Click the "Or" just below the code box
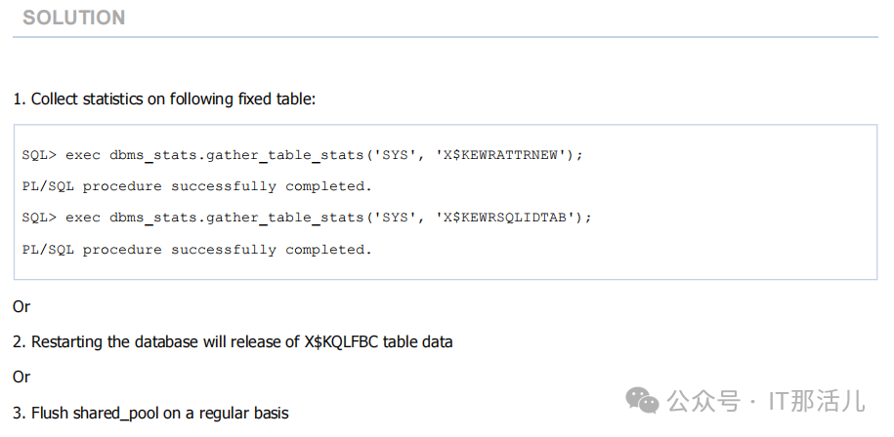 click(x=21, y=306)
